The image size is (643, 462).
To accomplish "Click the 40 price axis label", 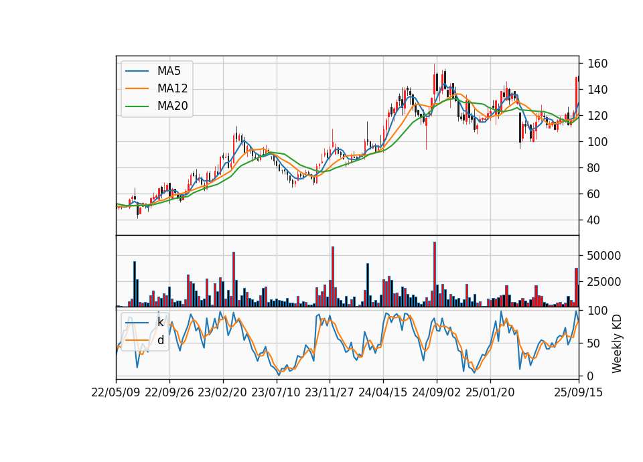I will 594,220.
